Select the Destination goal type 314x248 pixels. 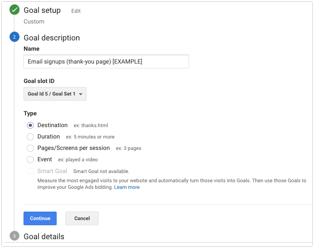(x=30, y=125)
